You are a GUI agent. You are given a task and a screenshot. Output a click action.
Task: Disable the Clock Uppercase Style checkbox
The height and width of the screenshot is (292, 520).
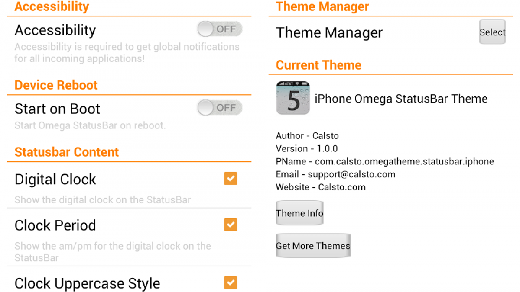click(231, 283)
